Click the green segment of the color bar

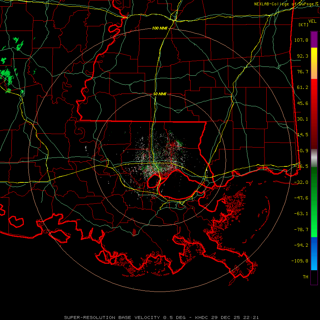[314, 202]
